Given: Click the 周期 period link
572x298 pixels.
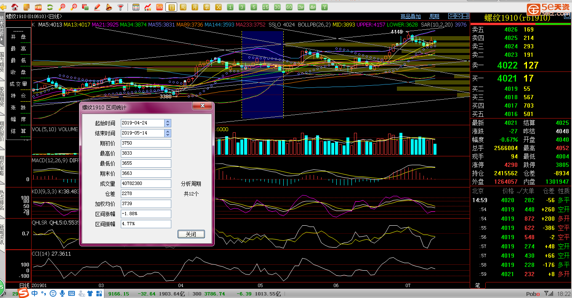Looking at the screenshot, I should pos(434,16).
